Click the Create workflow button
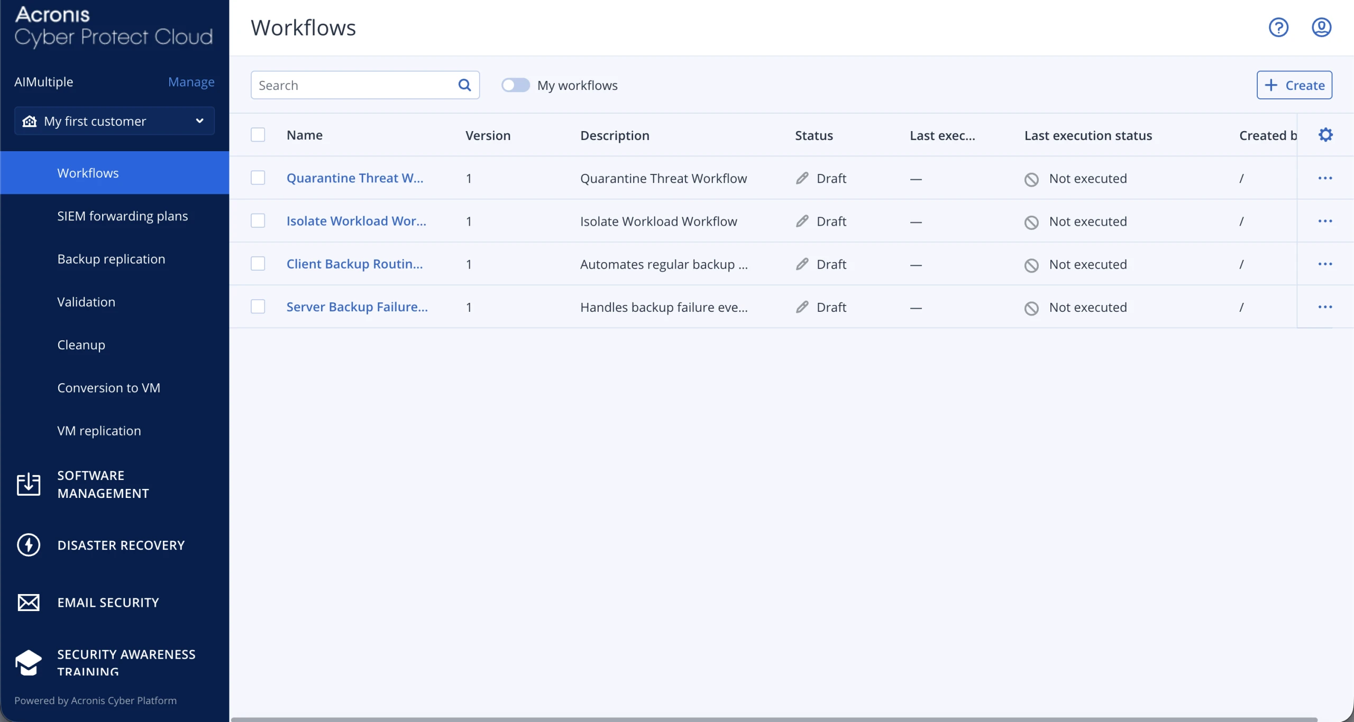The width and height of the screenshot is (1354, 722). (x=1294, y=85)
